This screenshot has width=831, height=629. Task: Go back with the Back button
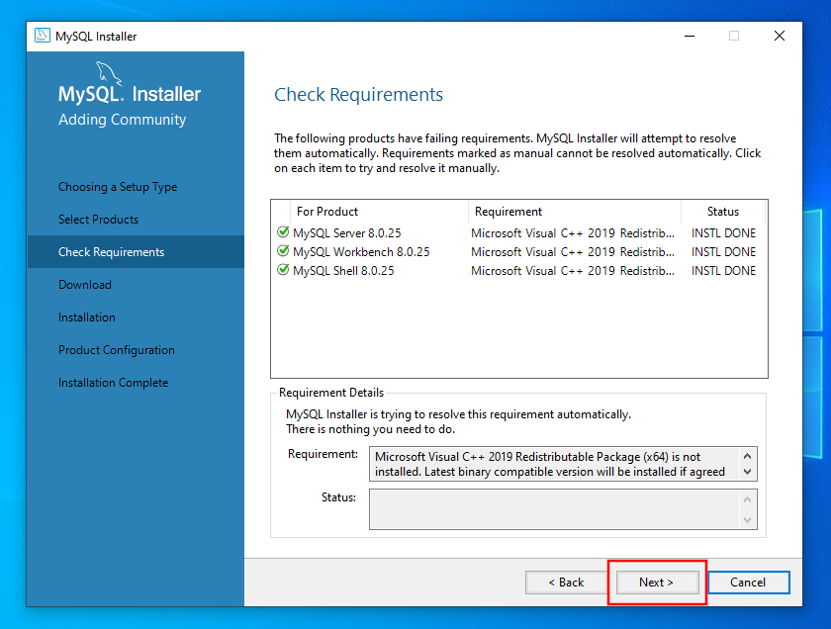(566, 583)
